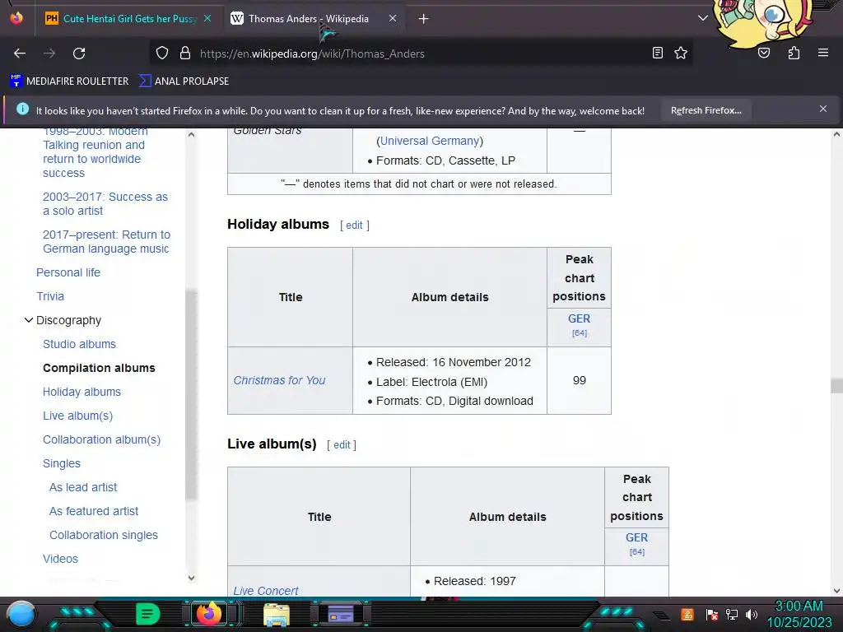Open a new tab with the plus button
This screenshot has height=632, width=843.
(424, 19)
